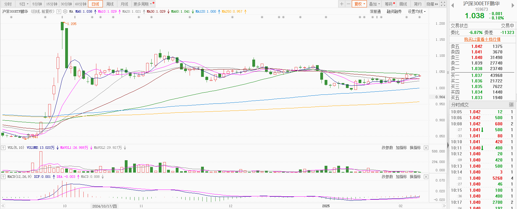Open 详 details for 分时成交
The height and width of the screenshot is (209, 517).
click(511, 105)
